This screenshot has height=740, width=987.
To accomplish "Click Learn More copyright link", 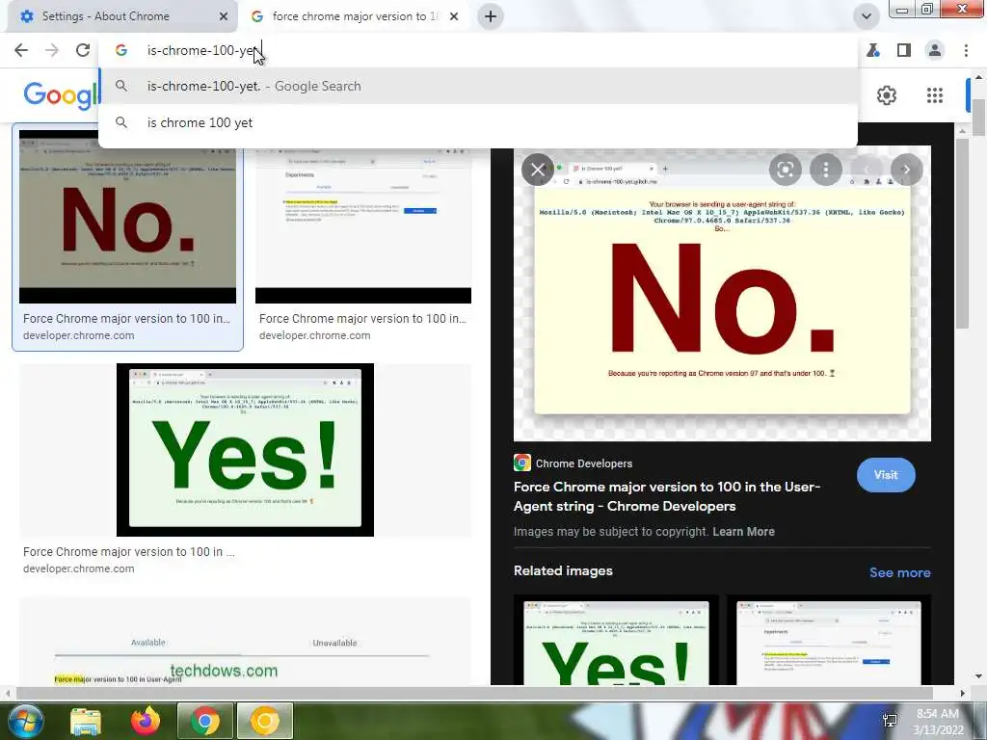I will pyautogui.click(x=743, y=532).
